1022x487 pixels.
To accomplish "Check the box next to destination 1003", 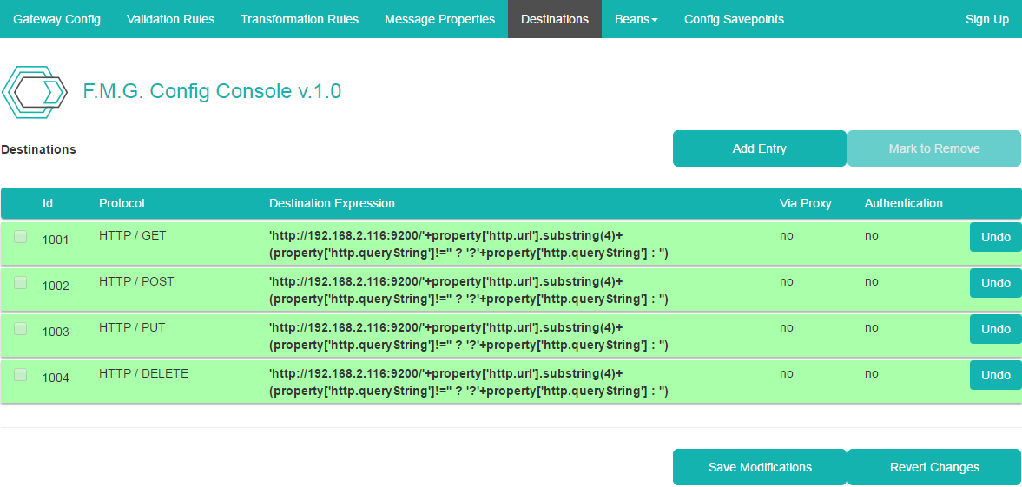I will point(21,329).
